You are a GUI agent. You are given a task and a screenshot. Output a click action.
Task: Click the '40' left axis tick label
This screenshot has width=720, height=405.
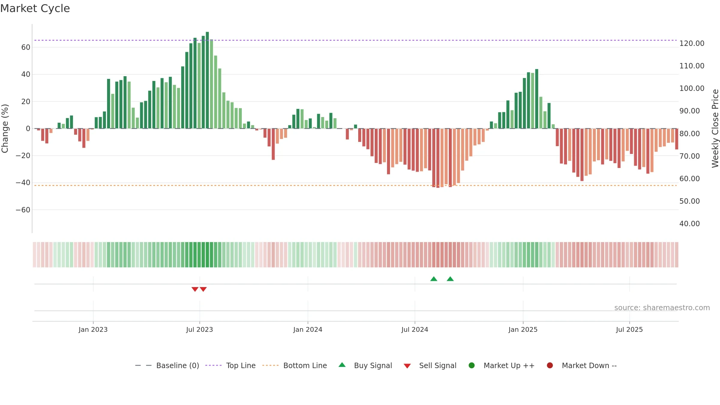[26, 74]
